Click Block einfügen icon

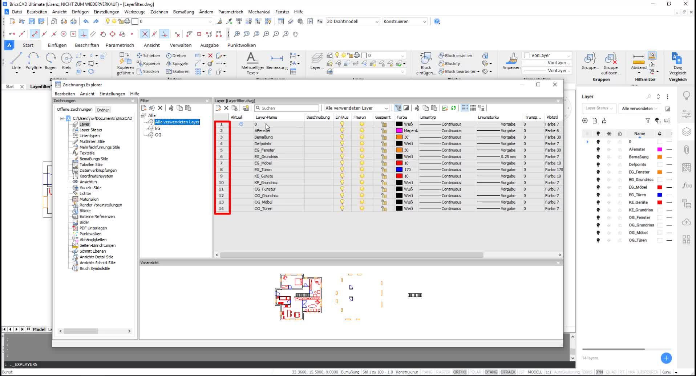(426, 64)
